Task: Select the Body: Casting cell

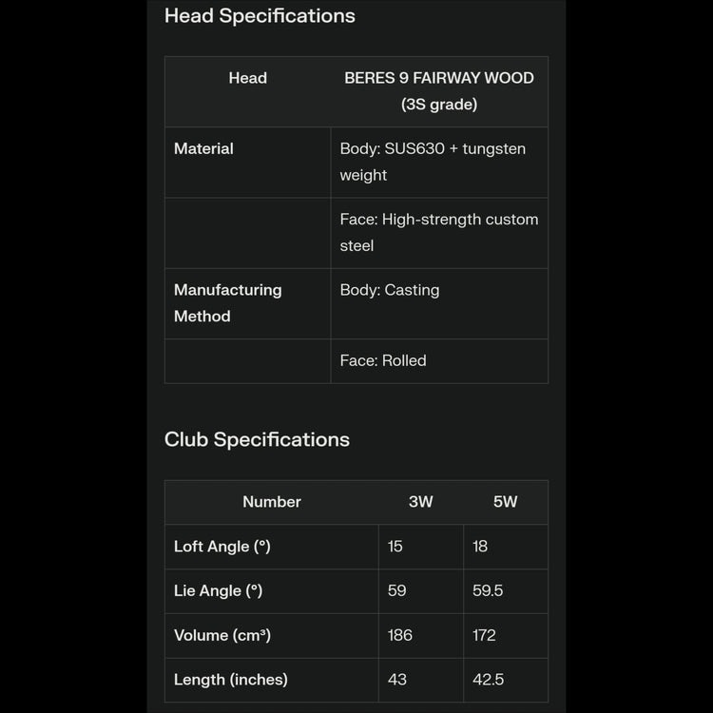Action: [390, 290]
